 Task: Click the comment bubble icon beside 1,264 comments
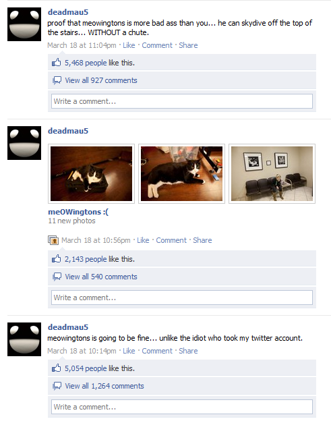[x=57, y=386]
